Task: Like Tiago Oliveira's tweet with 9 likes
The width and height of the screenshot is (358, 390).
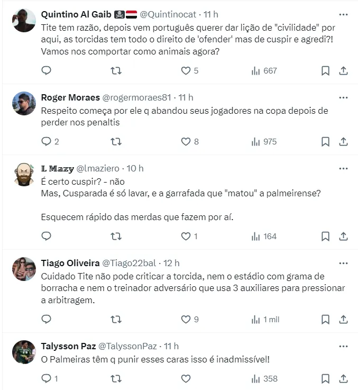Action: [x=186, y=319]
